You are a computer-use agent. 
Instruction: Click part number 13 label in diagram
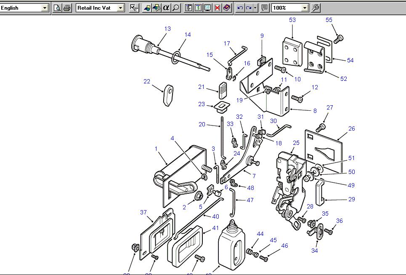point(167,29)
